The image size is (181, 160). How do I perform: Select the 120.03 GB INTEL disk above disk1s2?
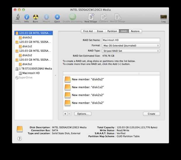[34, 42]
